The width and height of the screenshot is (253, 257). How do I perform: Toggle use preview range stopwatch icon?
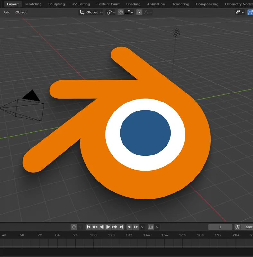point(238,227)
